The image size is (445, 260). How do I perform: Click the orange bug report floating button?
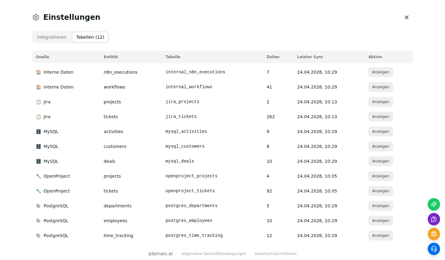point(434,234)
